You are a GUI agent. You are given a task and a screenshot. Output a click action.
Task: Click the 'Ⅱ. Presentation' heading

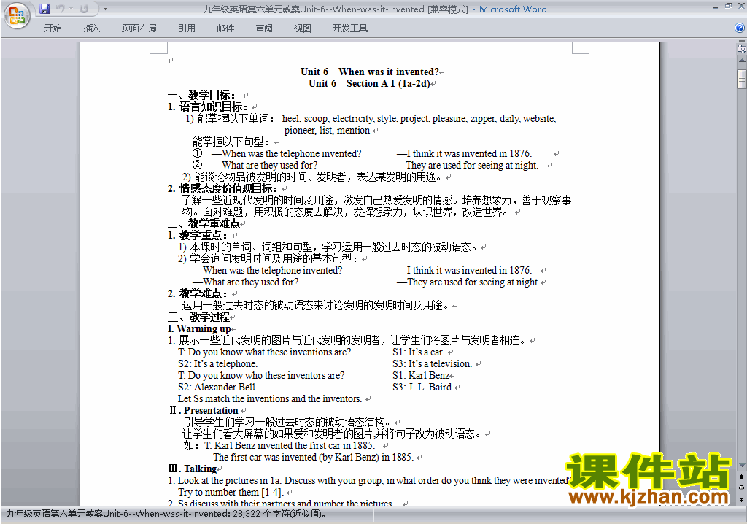(x=204, y=411)
